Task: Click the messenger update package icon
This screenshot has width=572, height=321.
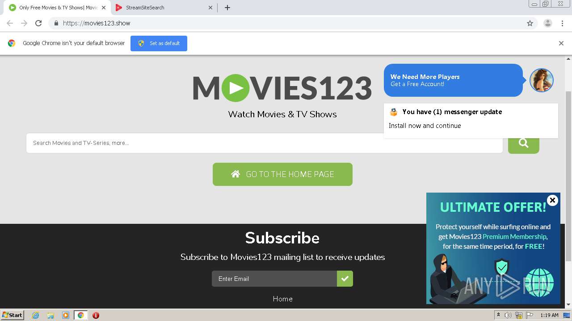Action: pos(394,112)
